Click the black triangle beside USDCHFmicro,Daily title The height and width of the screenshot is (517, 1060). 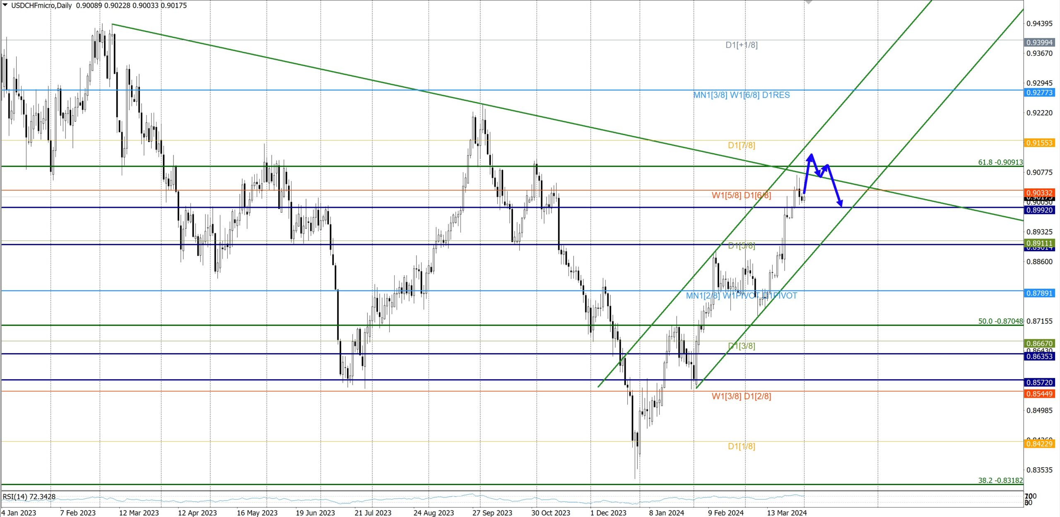(x=5, y=5)
